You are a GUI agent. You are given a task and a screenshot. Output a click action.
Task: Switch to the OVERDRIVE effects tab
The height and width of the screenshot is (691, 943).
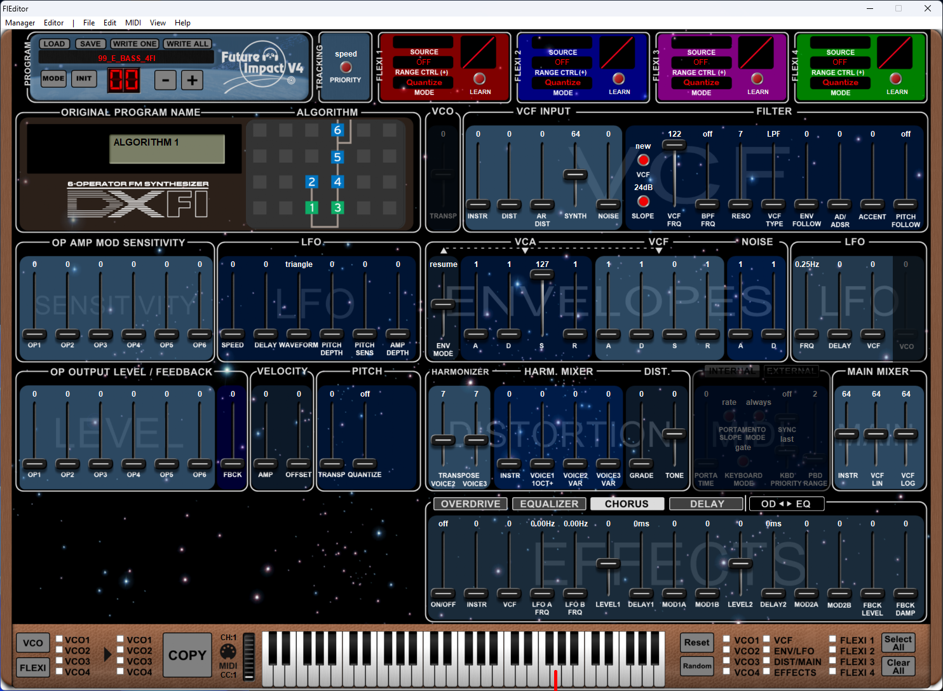[470, 504]
